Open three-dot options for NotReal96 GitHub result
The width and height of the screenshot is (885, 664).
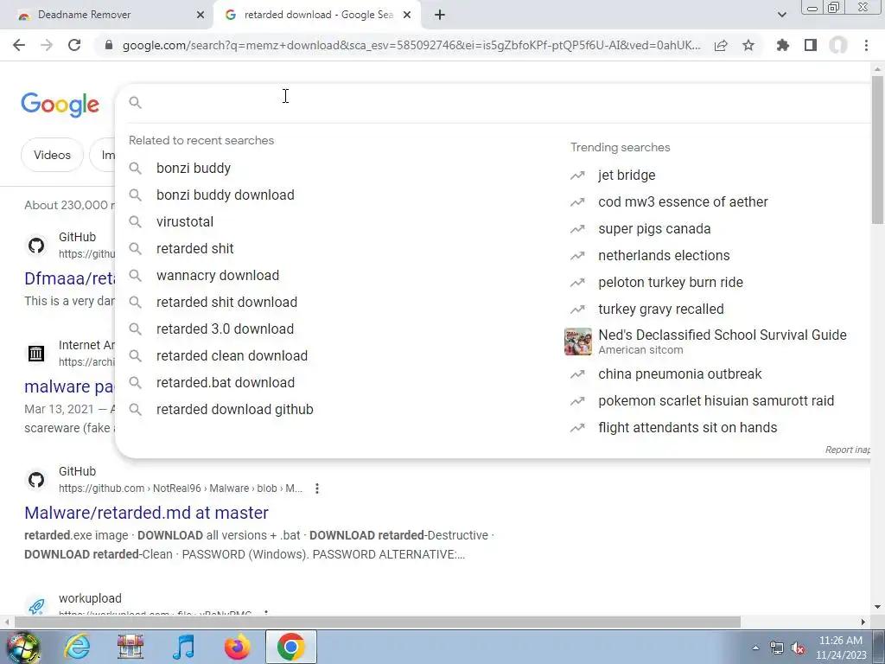317,488
